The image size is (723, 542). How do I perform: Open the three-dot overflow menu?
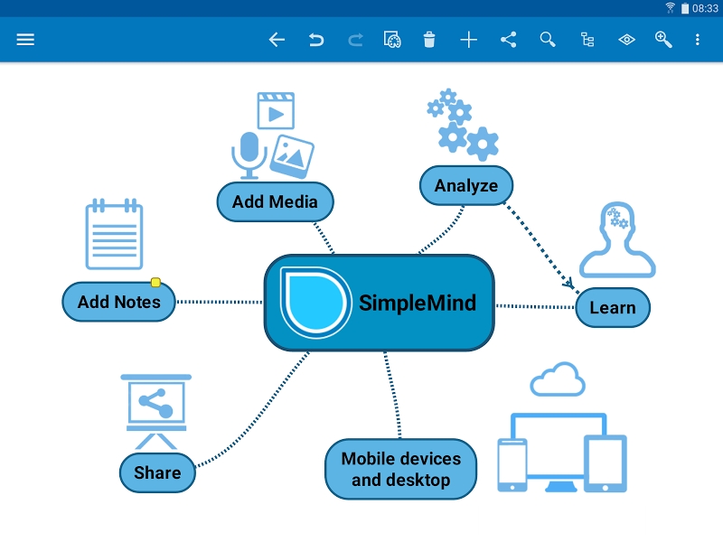click(699, 40)
